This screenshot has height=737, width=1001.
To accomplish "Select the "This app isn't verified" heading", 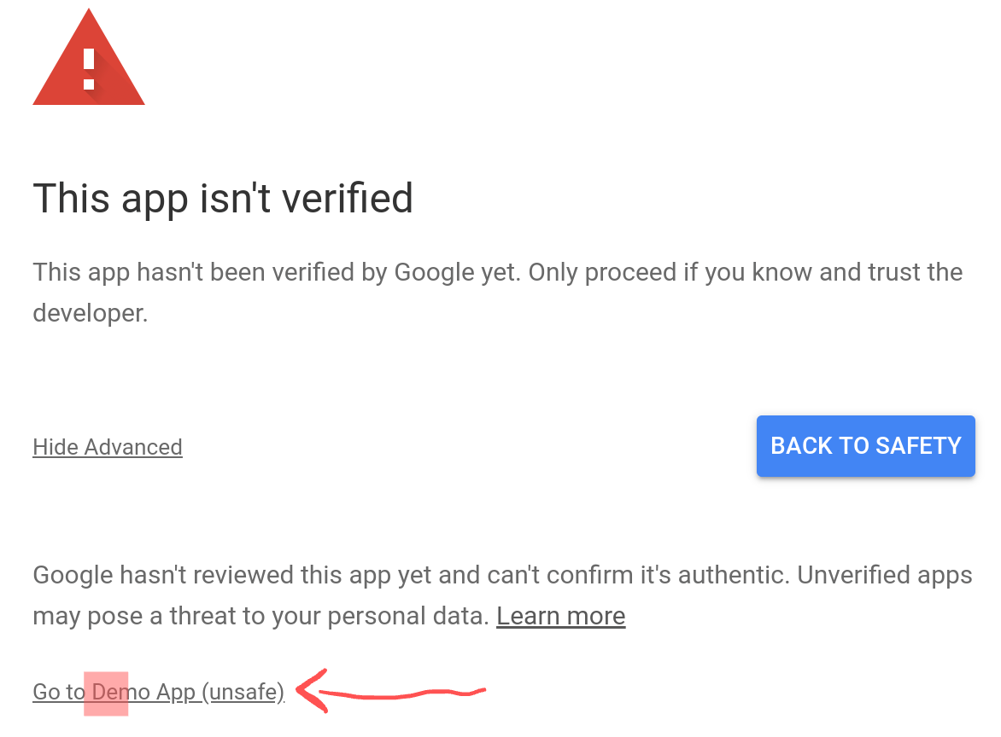I will 223,198.
